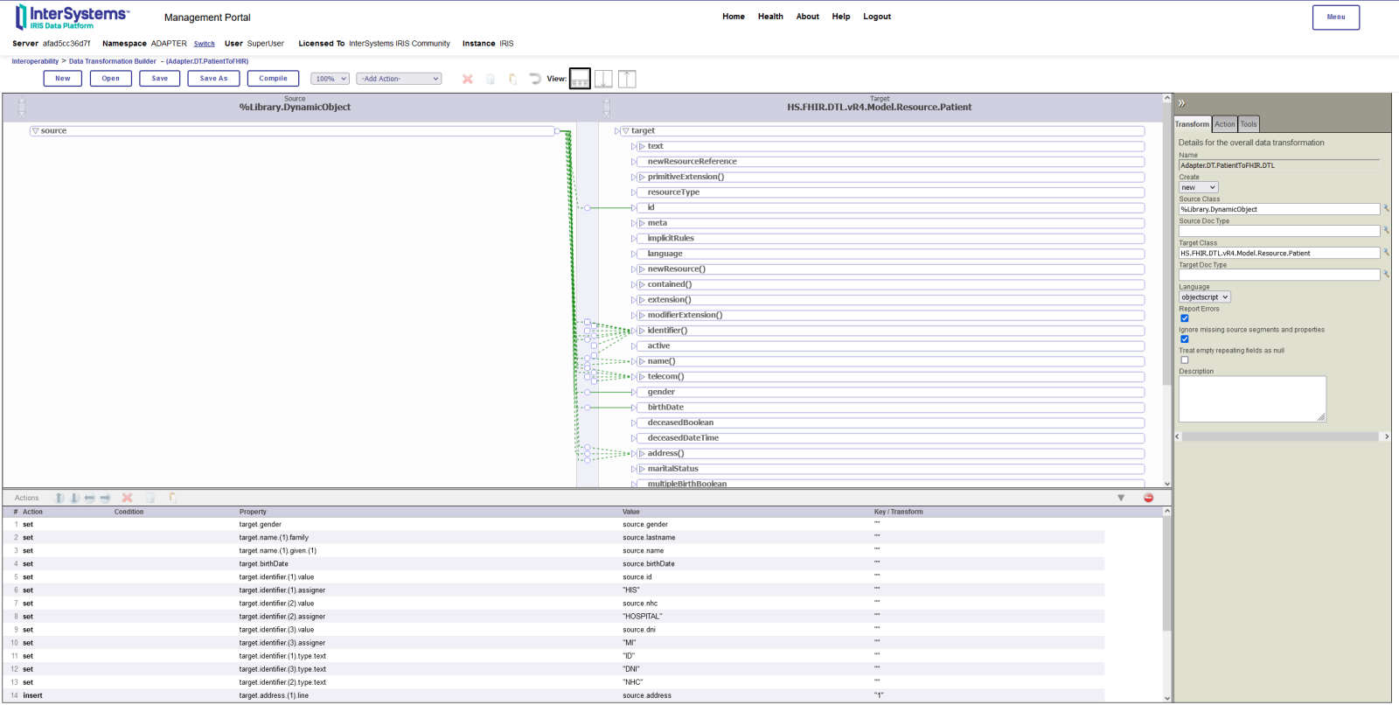The image size is (1399, 705).
Task: Click the undo arrow icon in toolbar
Action: tap(534, 79)
